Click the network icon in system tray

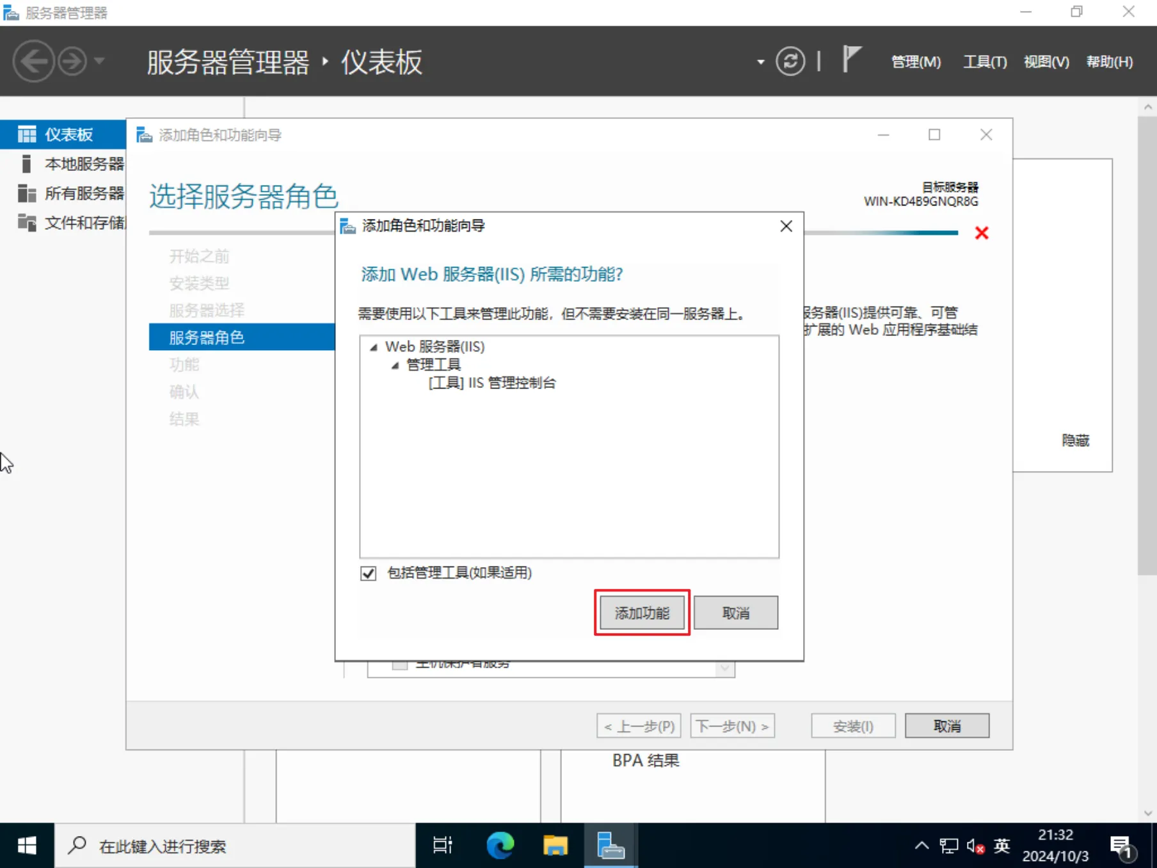[949, 846]
